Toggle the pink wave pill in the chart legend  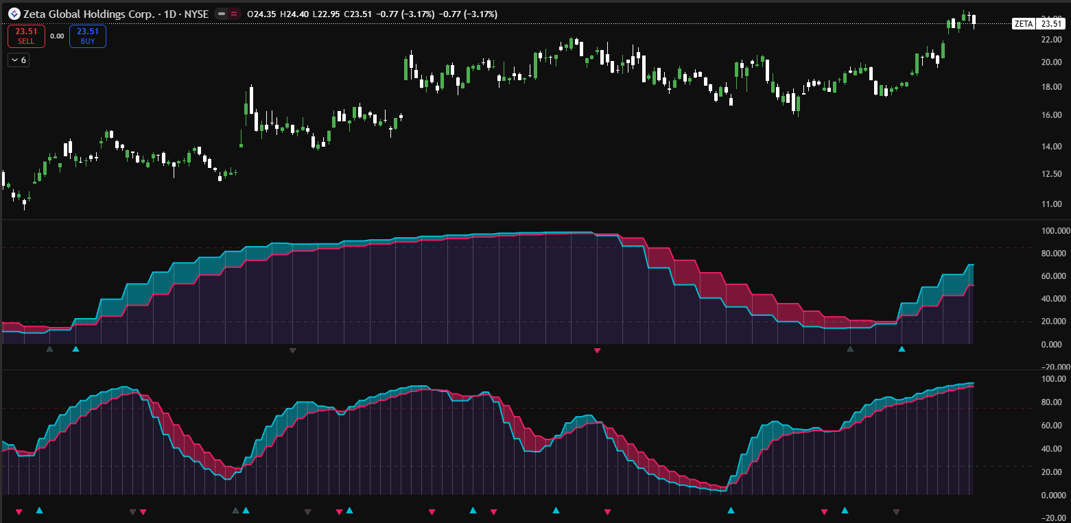[x=234, y=12]
